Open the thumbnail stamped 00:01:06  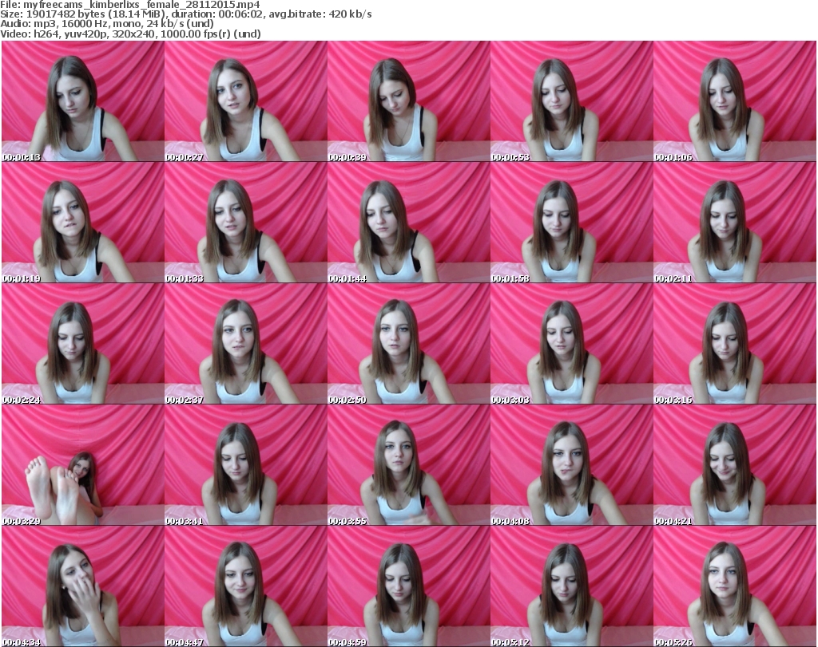click(735, 101)
